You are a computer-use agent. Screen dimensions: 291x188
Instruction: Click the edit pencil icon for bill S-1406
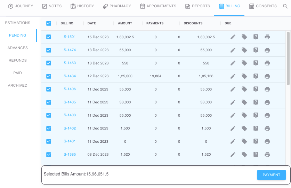pyautogui.click(x=233, y=89)
